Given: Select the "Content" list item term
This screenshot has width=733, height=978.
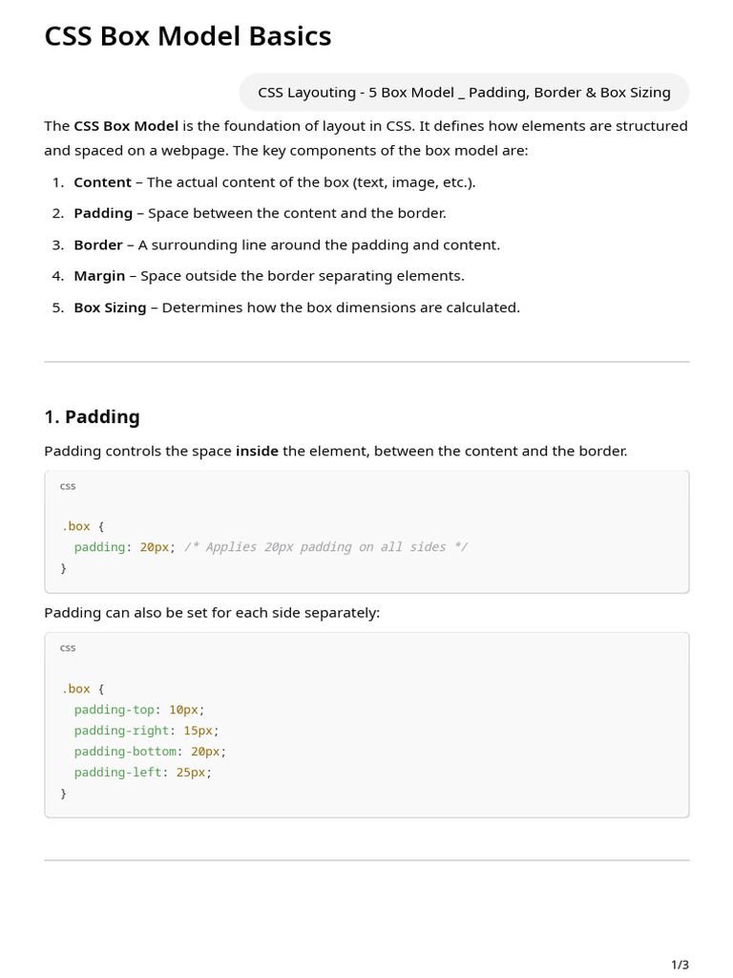Looking at the screenshot, I should coord(102,182).
